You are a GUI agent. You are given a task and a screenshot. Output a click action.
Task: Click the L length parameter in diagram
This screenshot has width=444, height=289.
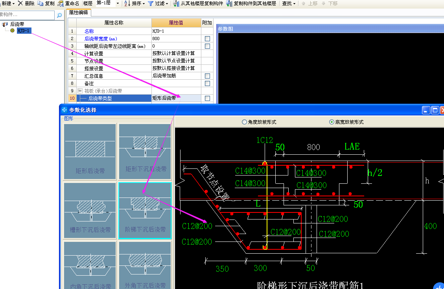click(x=258, y=204)
